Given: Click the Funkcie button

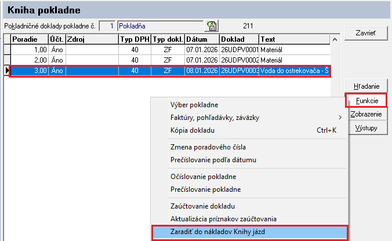Looking at the screenshot, I should pyautogui.click(x=366, y=100).
